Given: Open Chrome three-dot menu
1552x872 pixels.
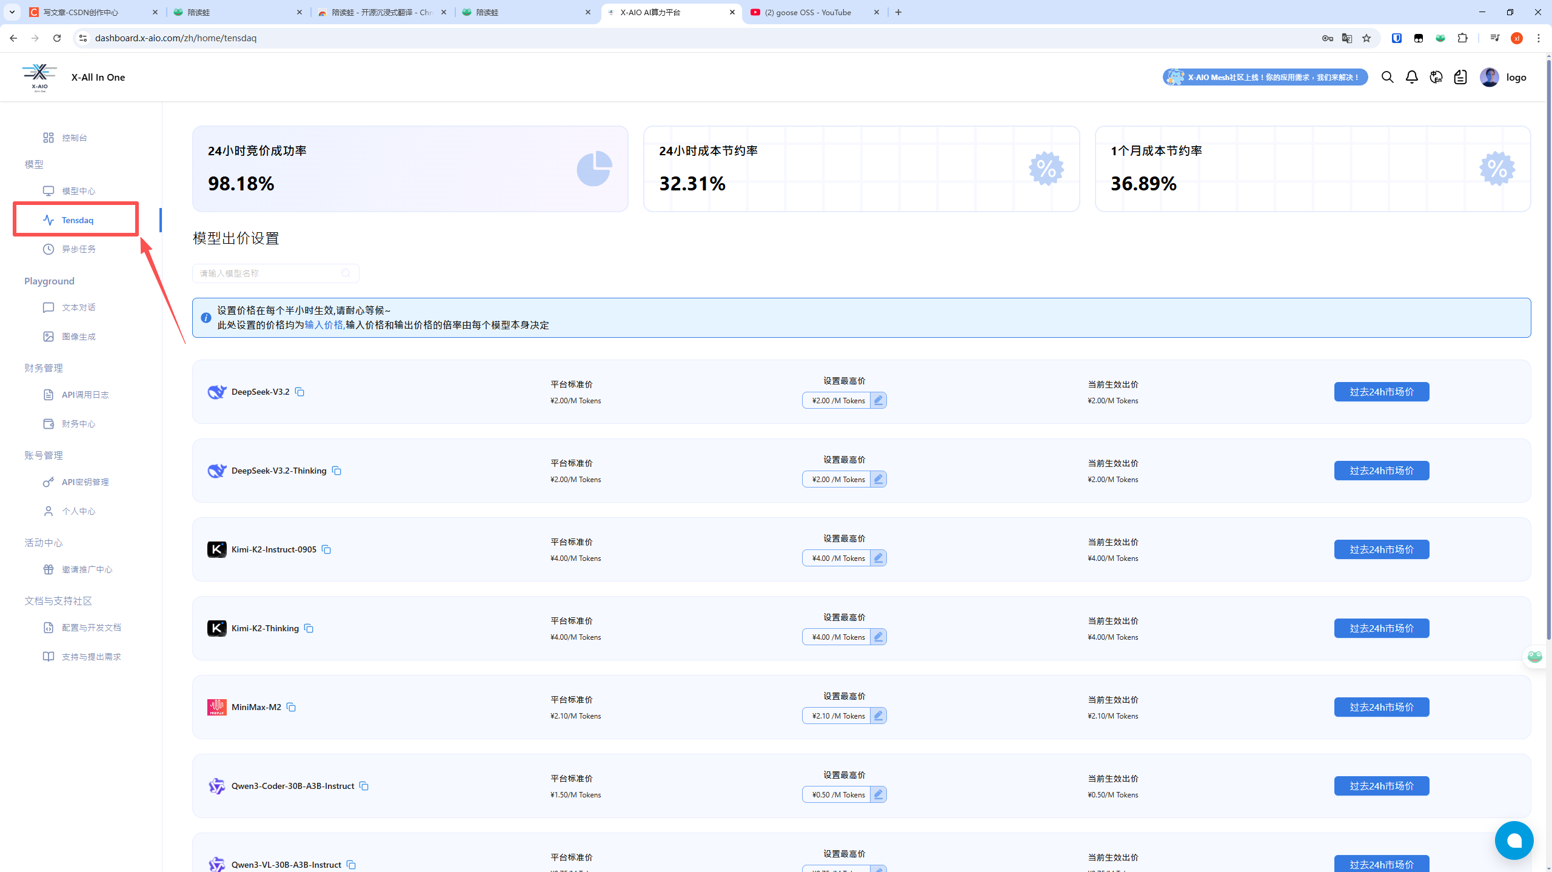Looking at the screenshot, I should [1538, 38].
